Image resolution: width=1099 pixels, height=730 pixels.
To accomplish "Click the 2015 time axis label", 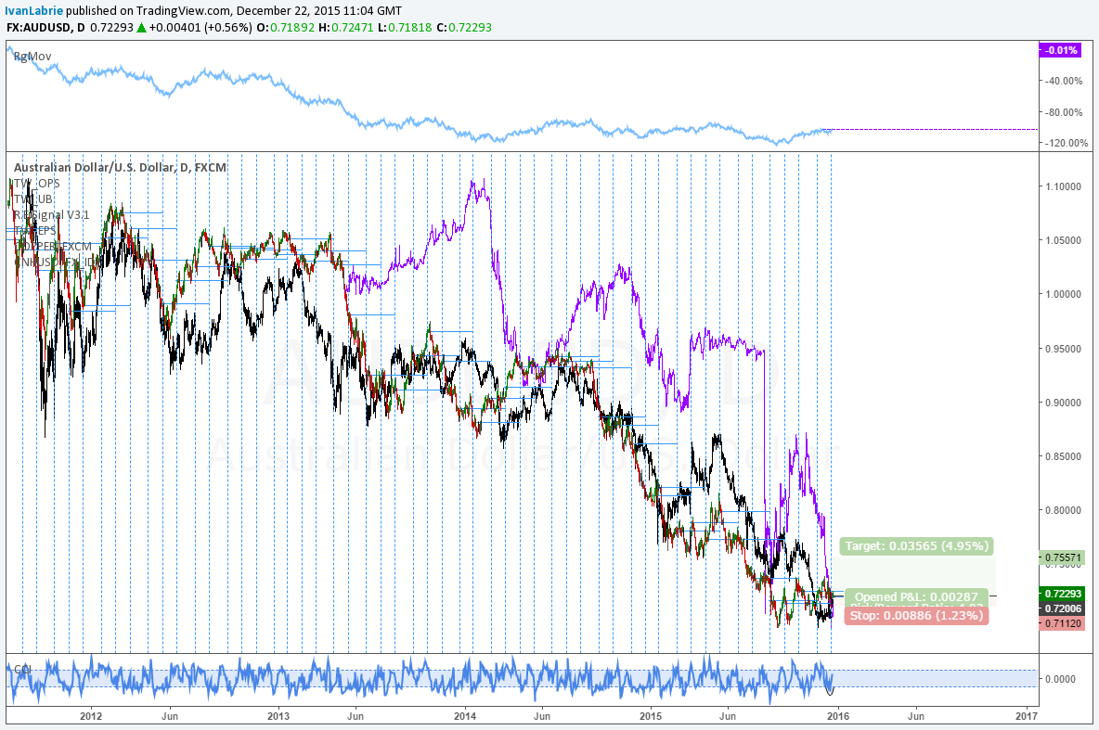I will pyautogui.click(x=651, y=716).
